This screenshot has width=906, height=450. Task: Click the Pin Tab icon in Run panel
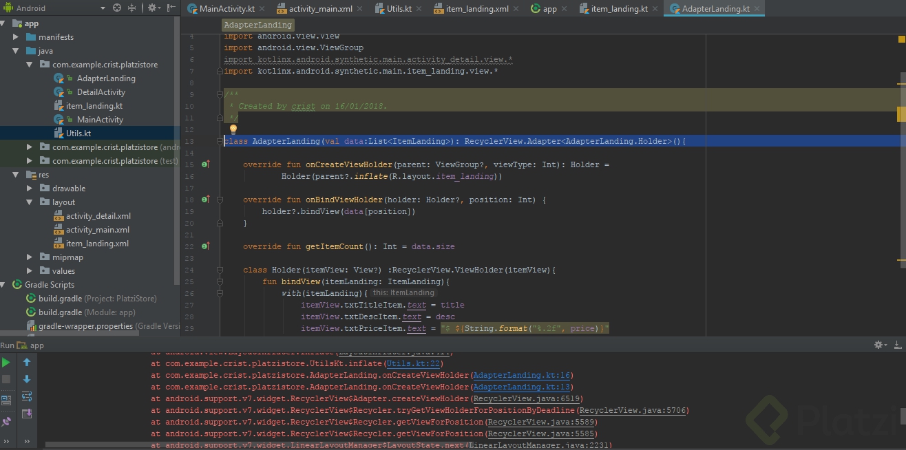(x=6, y=422)
